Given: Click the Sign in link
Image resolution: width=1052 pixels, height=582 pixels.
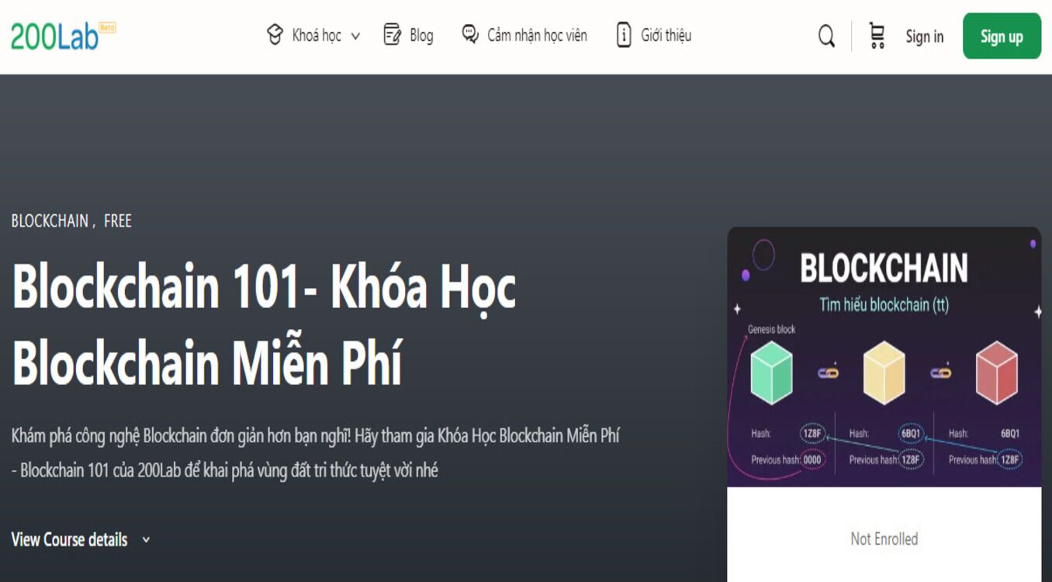Looking at the screenshot, I should tap(924, 36).
